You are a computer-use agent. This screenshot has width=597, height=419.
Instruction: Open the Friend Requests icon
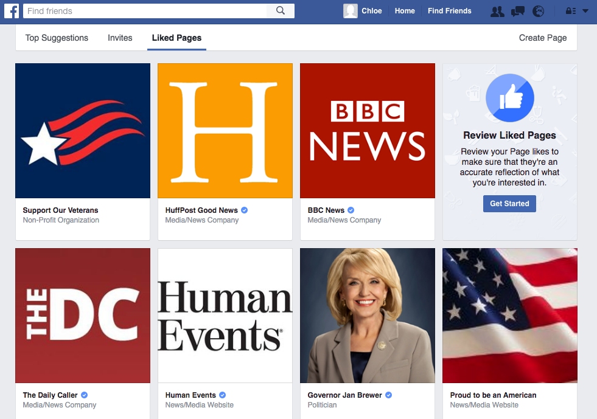click(497, 11)
